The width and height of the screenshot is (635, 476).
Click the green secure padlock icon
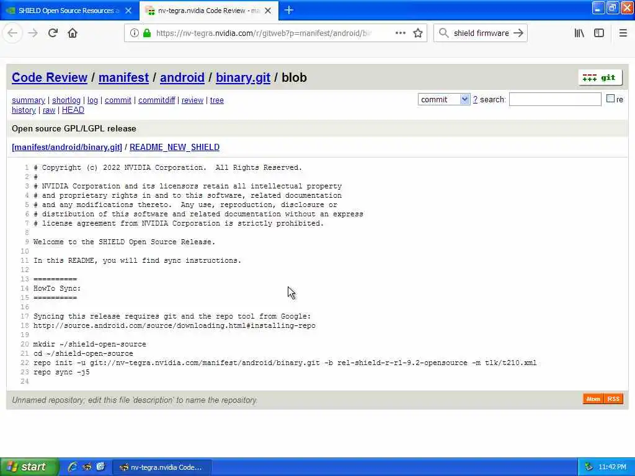click(x=147, y=33)
